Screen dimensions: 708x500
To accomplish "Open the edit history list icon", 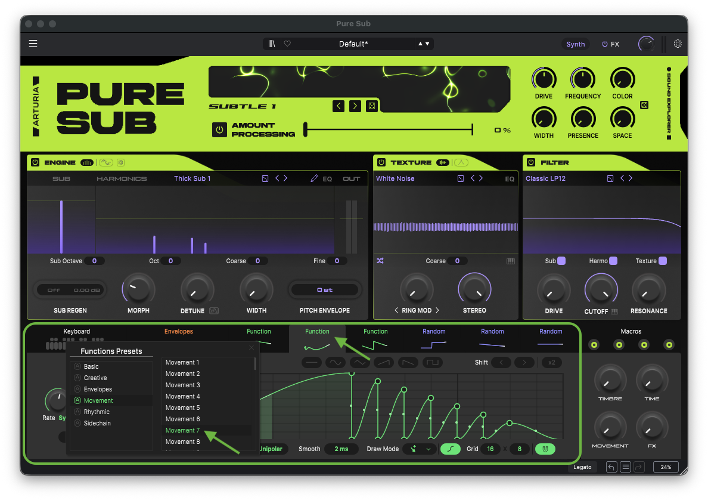I will pos(625,467).
